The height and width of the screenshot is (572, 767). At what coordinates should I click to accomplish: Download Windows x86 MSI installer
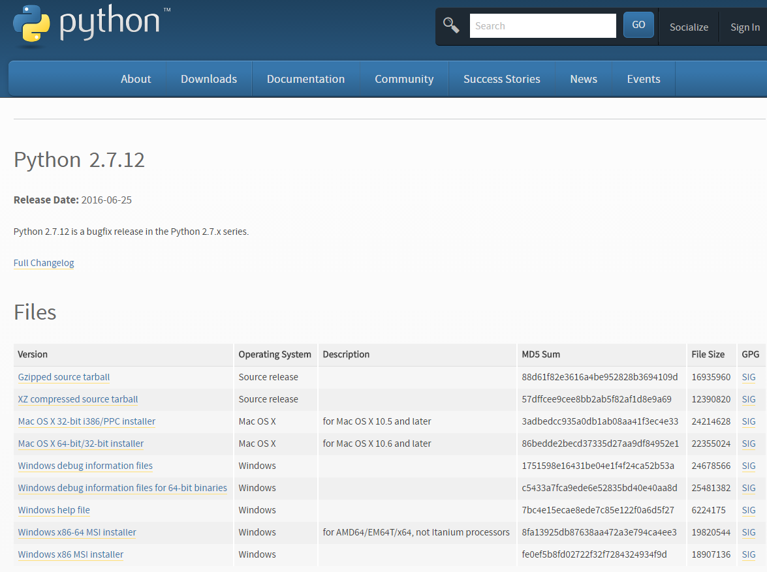pos(70,554)
